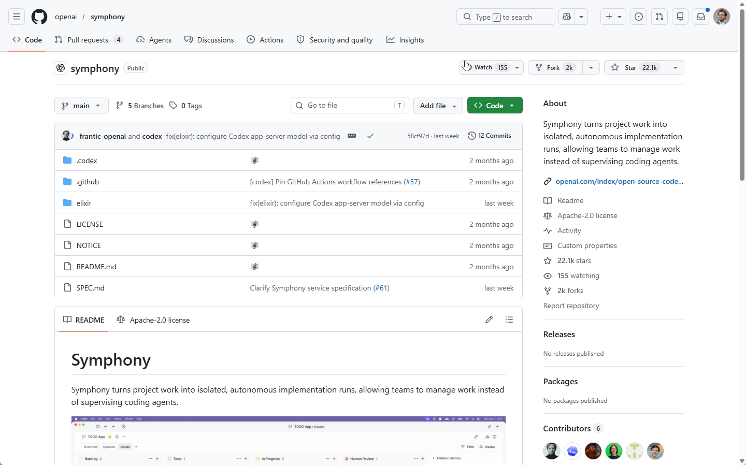This screenshot has height=465, width=746.
Task: Open the README.md file
Action: coord(96,267)
